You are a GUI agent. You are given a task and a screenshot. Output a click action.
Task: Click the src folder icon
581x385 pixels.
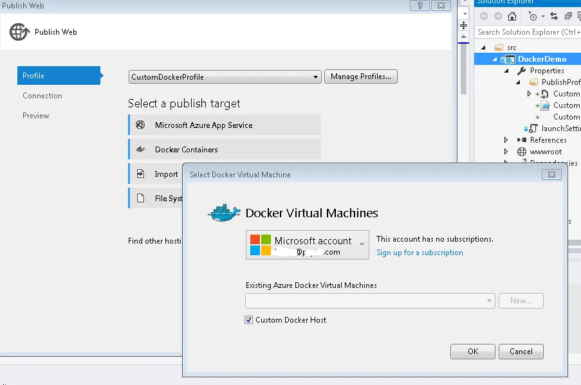(499, 48)
